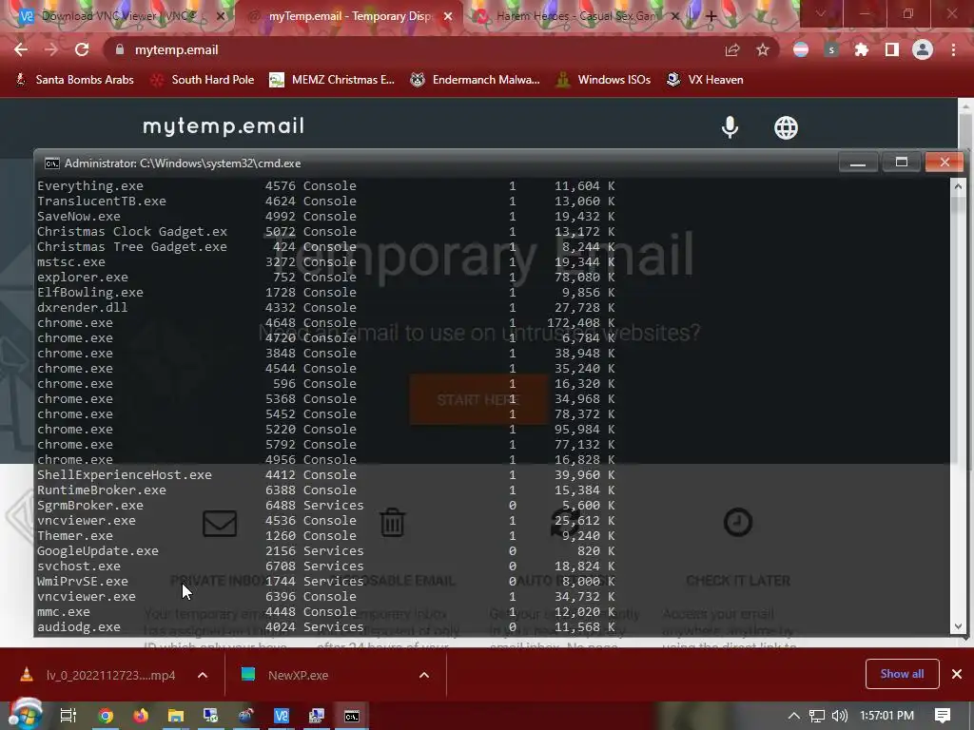Open the volume speaker tray icon

[x=840, y=716]
